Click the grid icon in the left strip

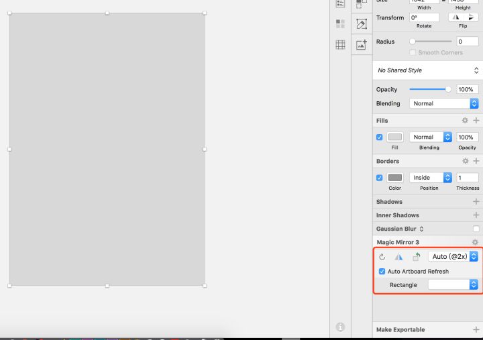[340, 45]
